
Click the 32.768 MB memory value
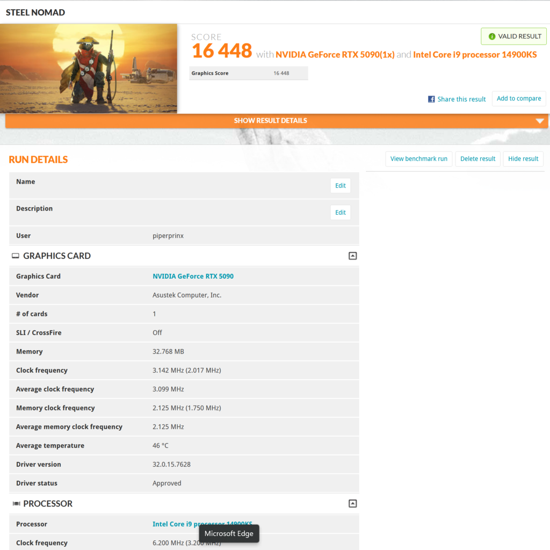pyautogui.click(x=168, y=351)
